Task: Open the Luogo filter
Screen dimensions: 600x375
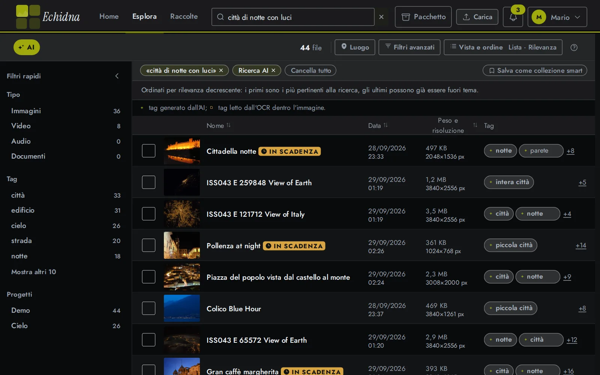Action: (x=355, y=47)
